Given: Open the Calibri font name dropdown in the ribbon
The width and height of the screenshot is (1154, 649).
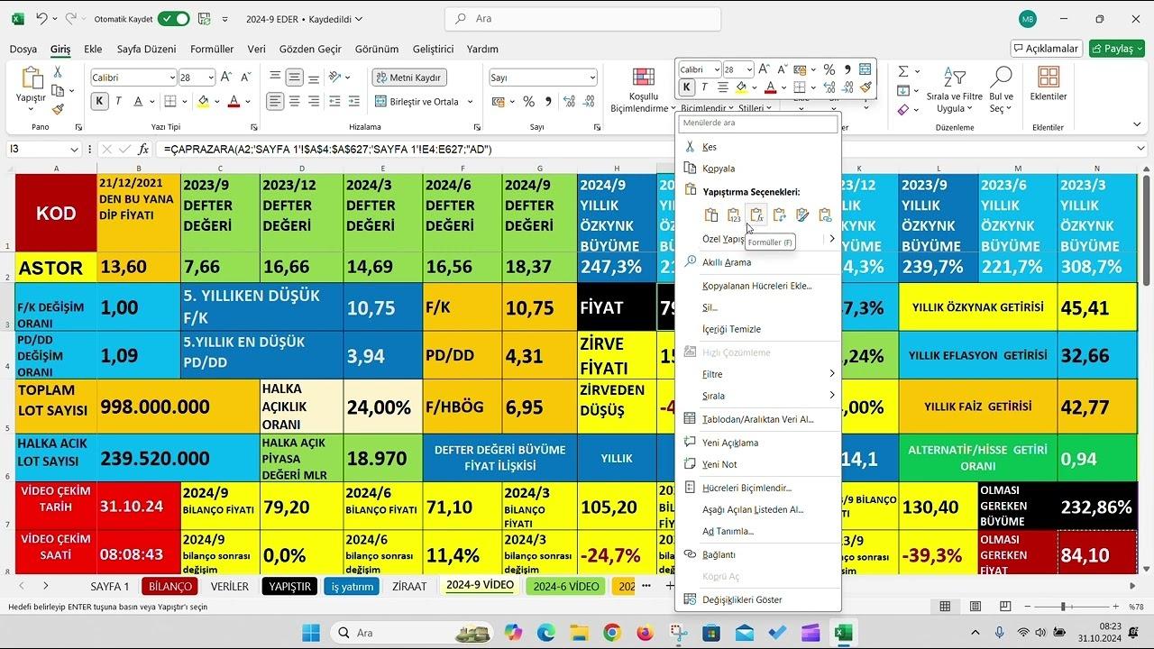Looking at the screenshot, I should [171, 78].
